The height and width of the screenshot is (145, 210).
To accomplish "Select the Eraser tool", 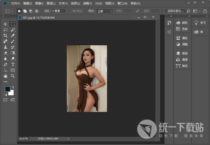I will point(5,53).
